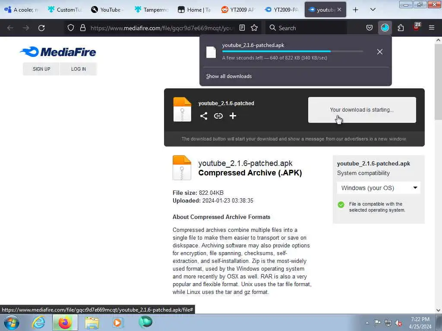The height and width of the screenshot is (331, 442).
Task: Open the red extension with badge 21
Action: click(417, 27)
